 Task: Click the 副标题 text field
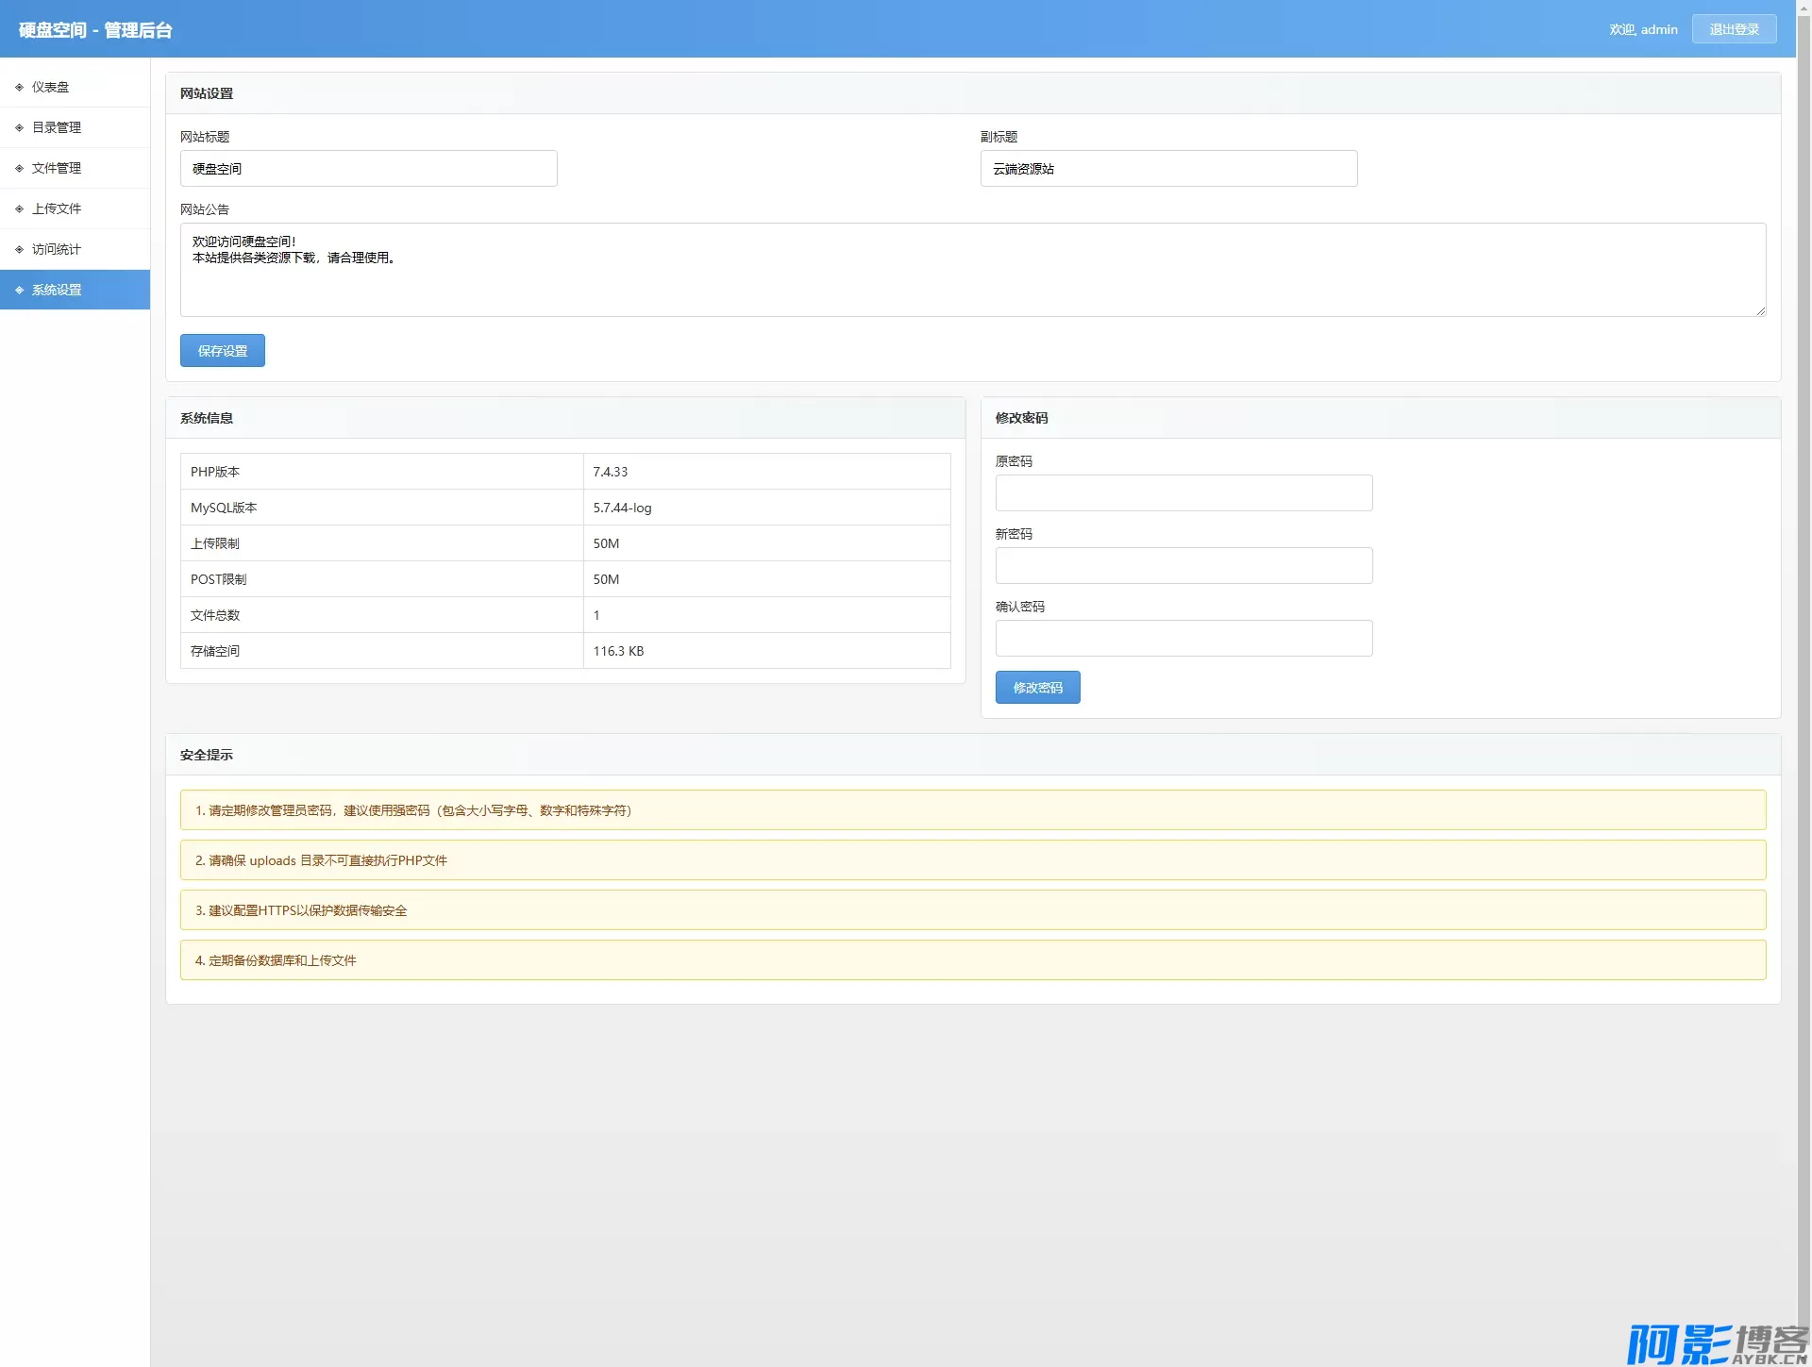(1168, 169)
